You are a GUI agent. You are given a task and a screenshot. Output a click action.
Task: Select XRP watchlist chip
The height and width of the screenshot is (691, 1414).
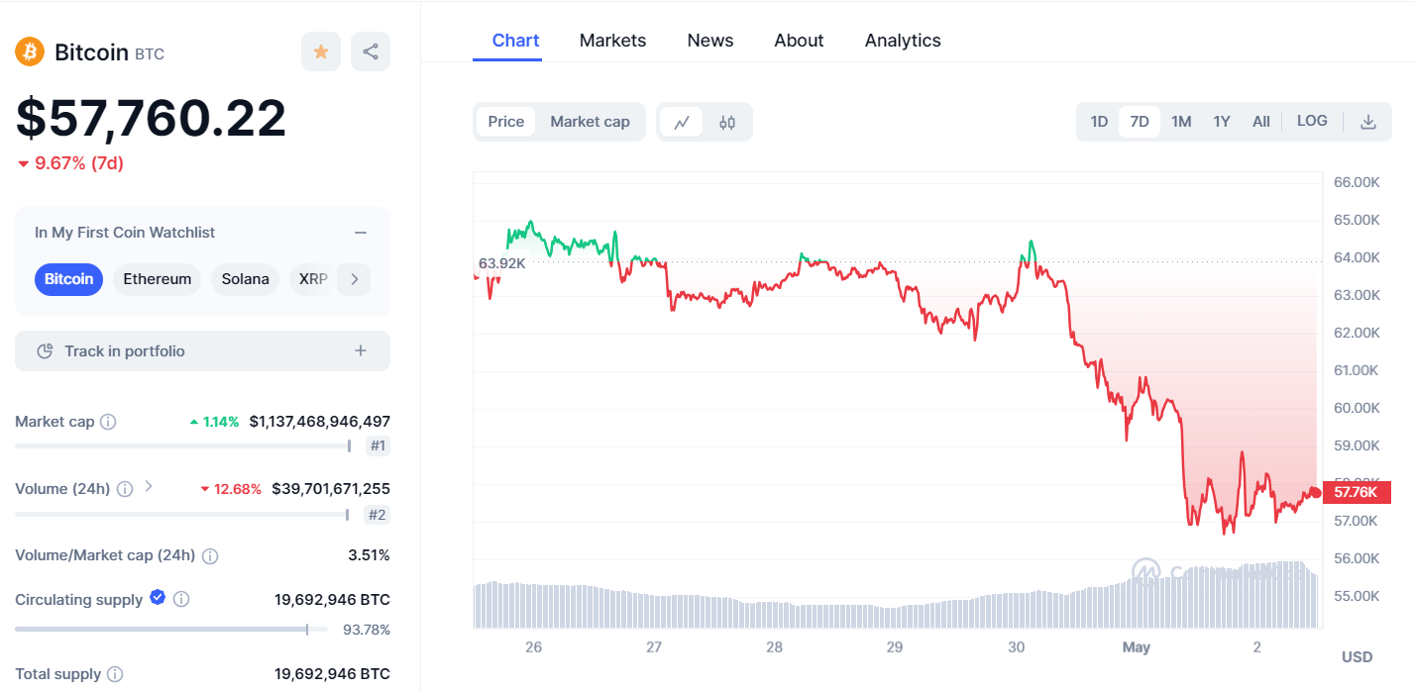(x=312, y=279)
